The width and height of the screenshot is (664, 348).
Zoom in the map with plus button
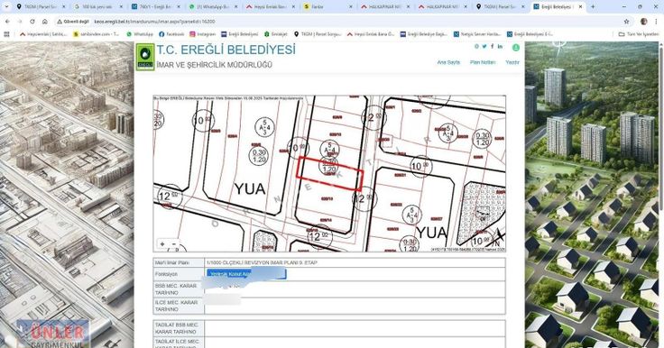coord(162,243)
